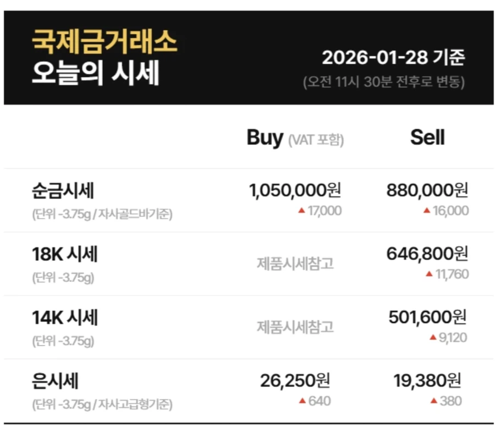Click red up arrow beside 16,000 change
This screenshot has width=495, height=438.
click(x=427, y=211)
